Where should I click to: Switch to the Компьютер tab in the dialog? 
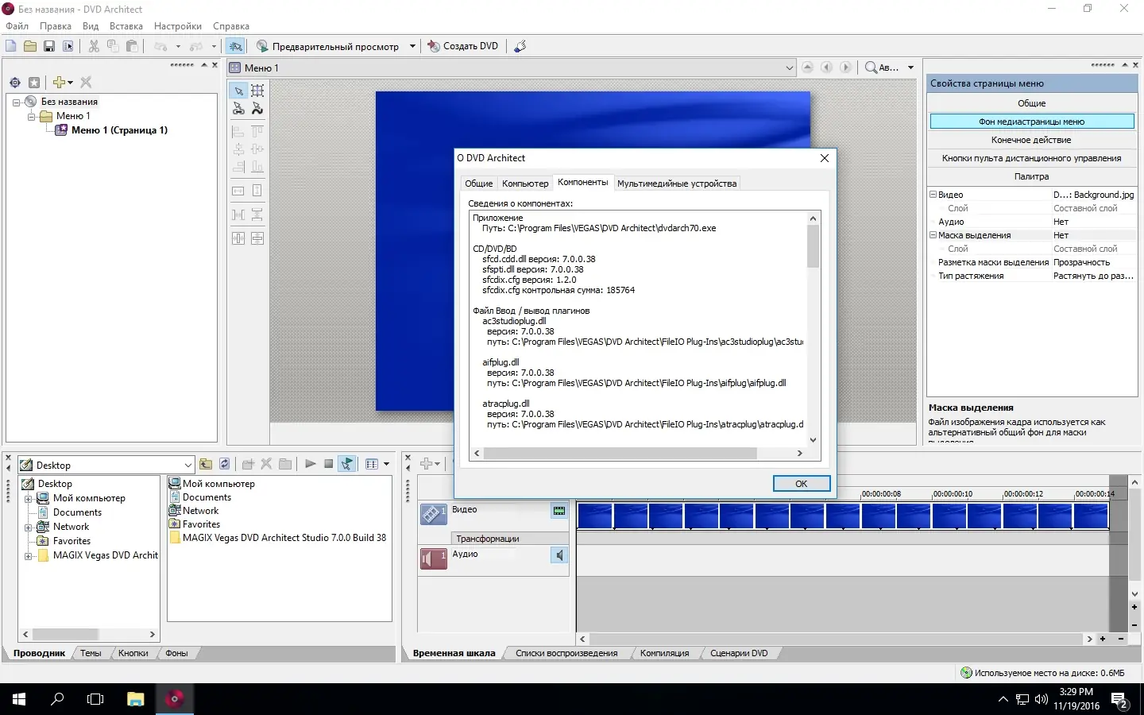coord(525,184)
